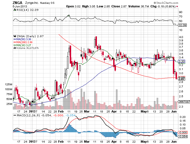The height and width of the screenshot is (144, 190).
Task: Click the Volume 36,670,876 legend text
Action: (x=27, y=48)
